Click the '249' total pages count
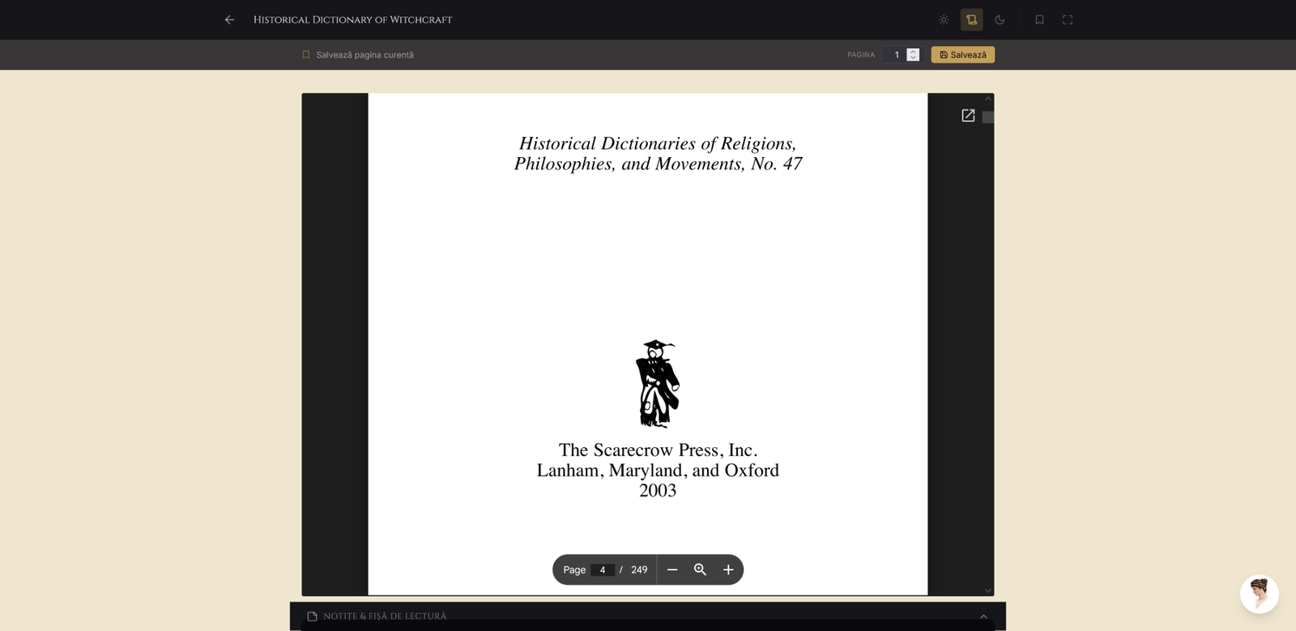Viewport: 1296px width, 631px height. click(639, 569)
